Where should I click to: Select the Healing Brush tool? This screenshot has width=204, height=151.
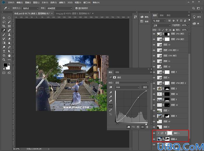[9, 30]
